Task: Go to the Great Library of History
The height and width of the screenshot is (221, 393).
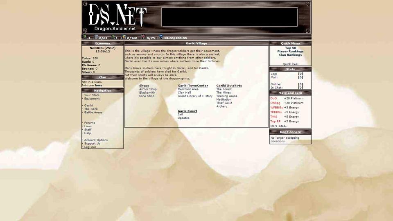Action: coord(195,96)
